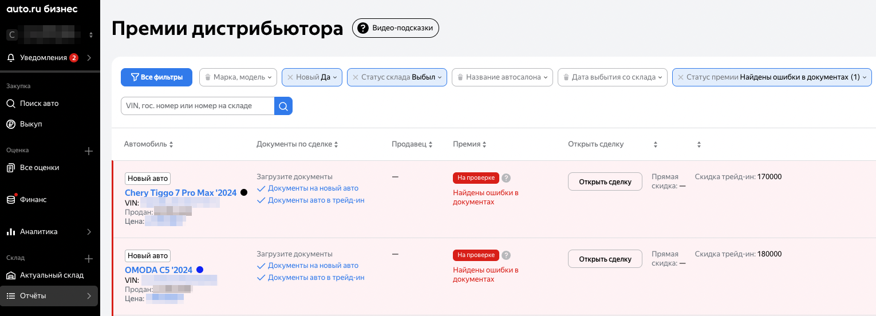Screen dimensions: 876x316
Task: Click the question mark in Видео-подсказки
Action: point(364,27)
